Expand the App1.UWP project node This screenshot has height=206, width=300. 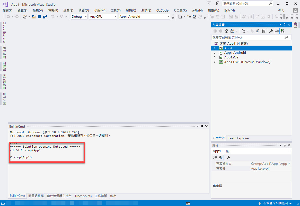215,62
